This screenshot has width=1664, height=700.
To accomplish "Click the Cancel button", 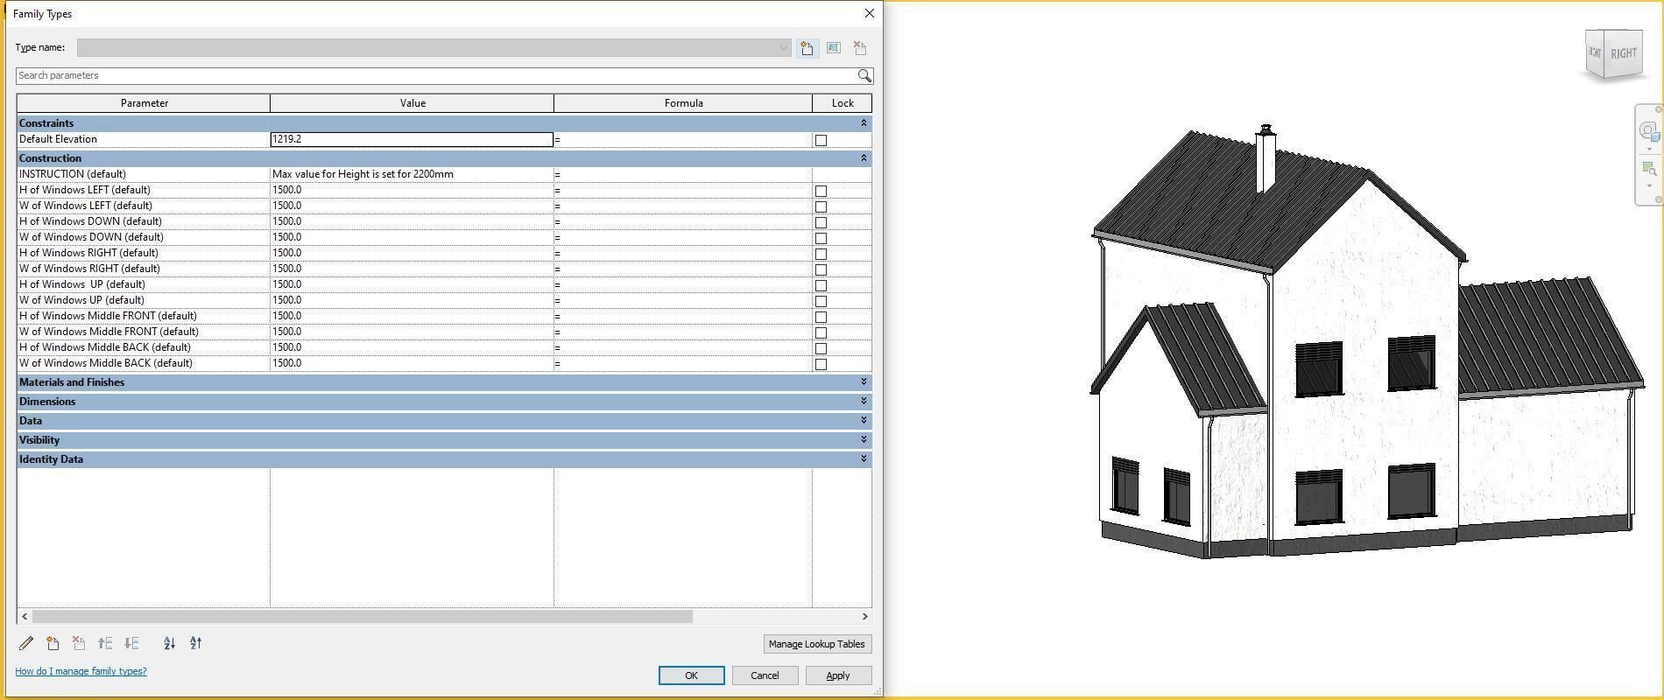I will point(765,675).
